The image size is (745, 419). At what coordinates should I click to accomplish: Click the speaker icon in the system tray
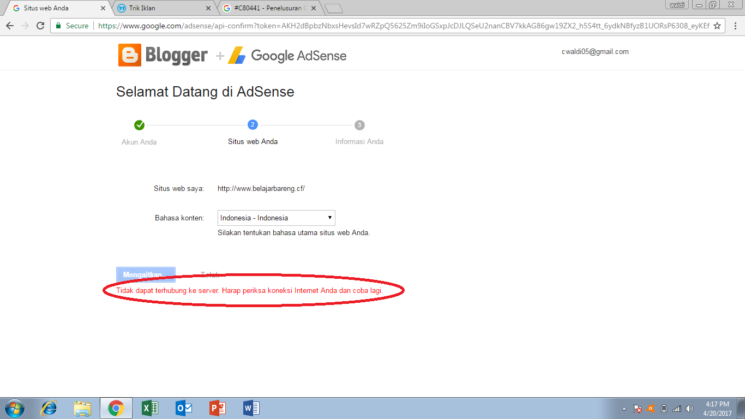[689, 408]
